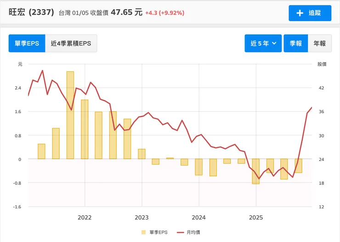This screenshot has height=242, width=340.
Task: Switch to the 近4季累積EPS tab
Action: click(x=71, y=43)
